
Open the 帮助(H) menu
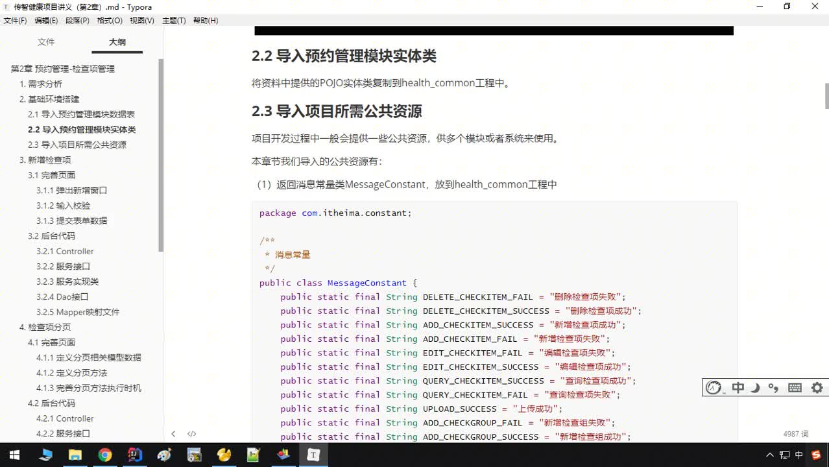click(206, 21)
